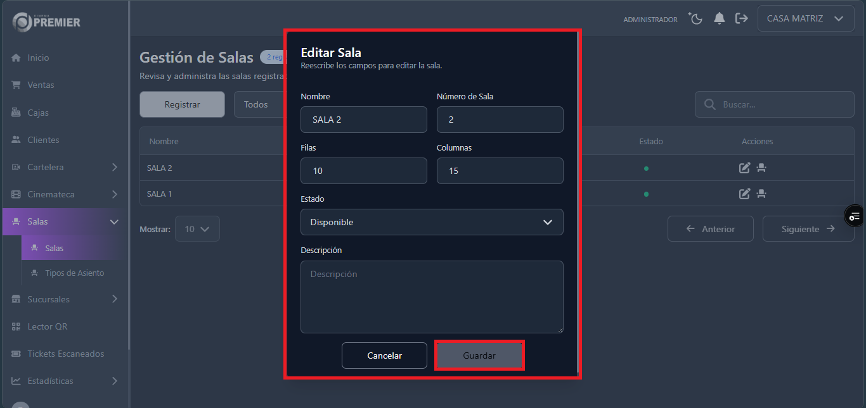Click the Nombre field containing SALA 2
866x408 pixels.
click(x=363, y=120)
